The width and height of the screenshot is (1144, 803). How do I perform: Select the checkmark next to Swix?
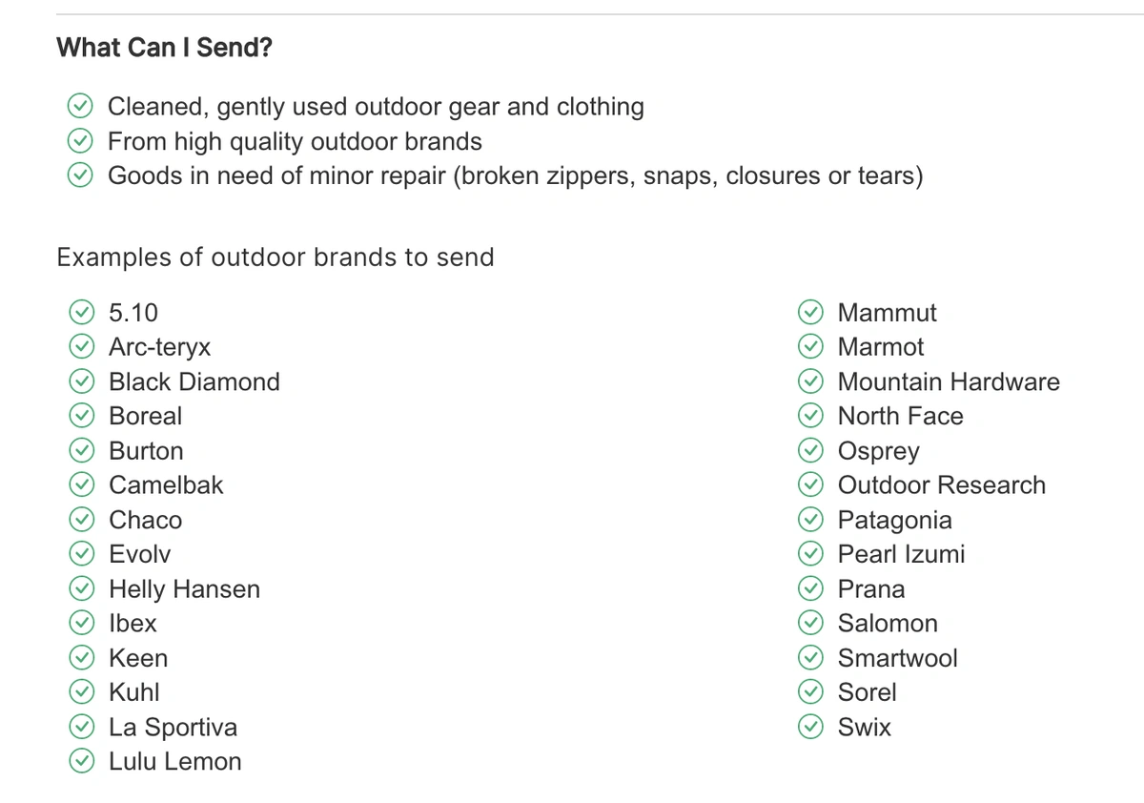tap(811, 727)
